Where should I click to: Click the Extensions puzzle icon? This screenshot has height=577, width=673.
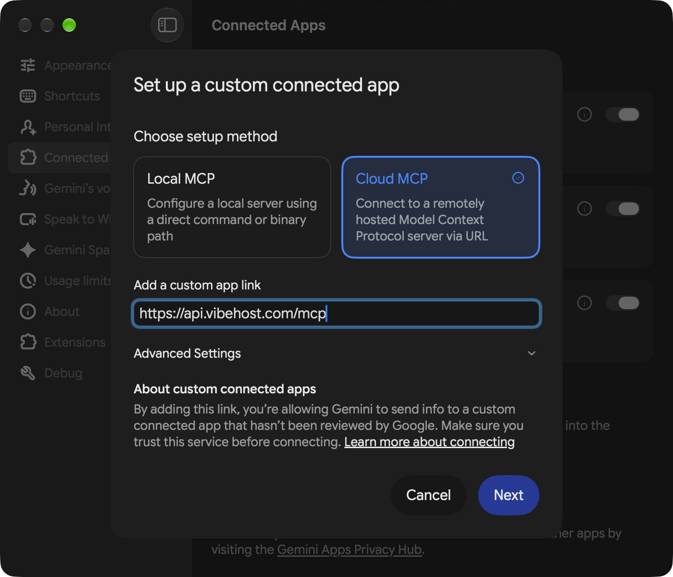[28, 342]
